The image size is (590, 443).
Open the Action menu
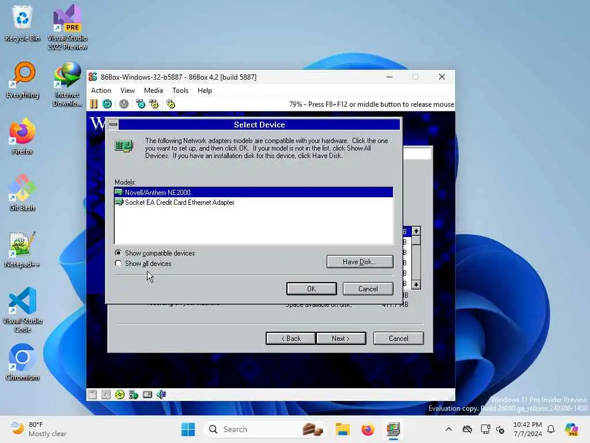101,91
